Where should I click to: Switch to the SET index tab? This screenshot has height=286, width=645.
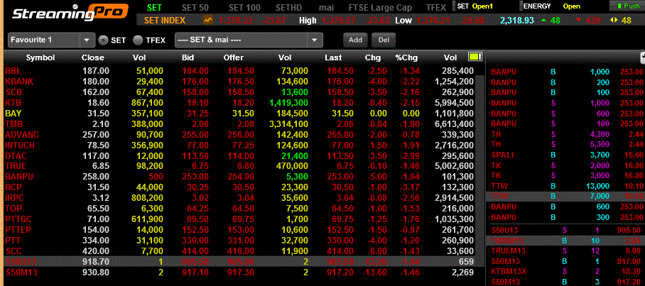click(x=154, y=7)
